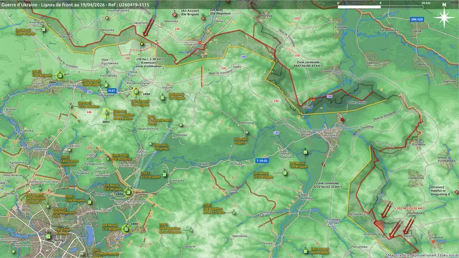This screenshot has height=258, width=459.
Task: Click the '[Air.Assault] 83e Brigade' text label
Action: [190, 12]
